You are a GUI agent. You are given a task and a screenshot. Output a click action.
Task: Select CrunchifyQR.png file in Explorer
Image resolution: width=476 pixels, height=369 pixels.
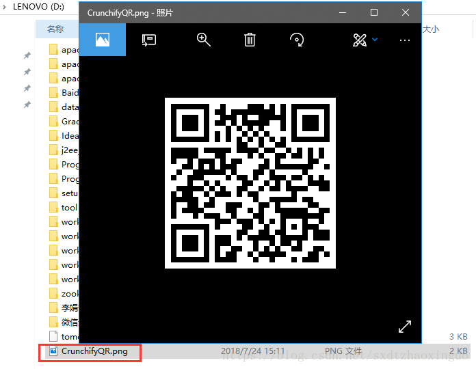[x=94, y=351]
